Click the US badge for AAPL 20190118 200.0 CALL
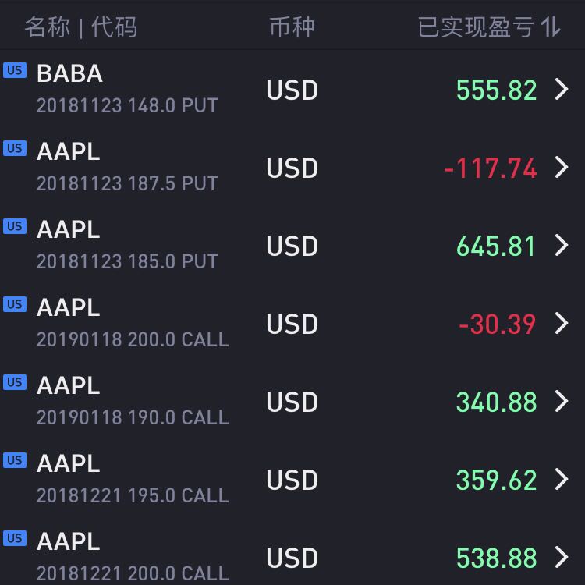This screenshot has width=585, height=585. [15, 304]
